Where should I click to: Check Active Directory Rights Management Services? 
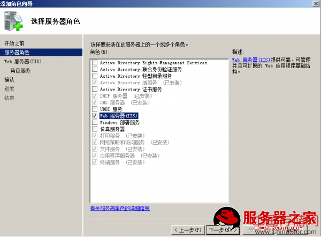point(95,63)
